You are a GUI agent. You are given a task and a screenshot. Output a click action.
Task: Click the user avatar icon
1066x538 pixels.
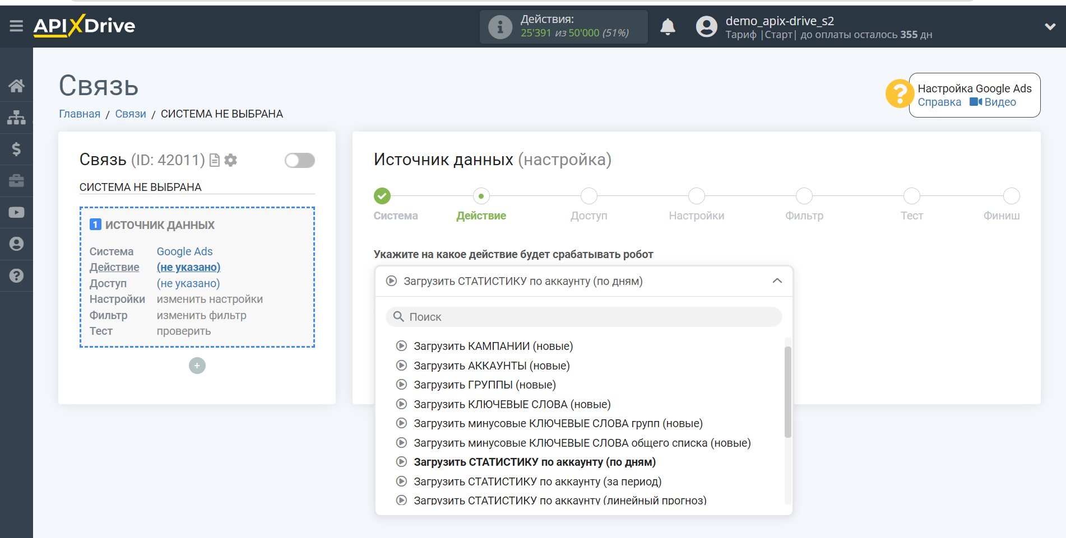point(706,26)
